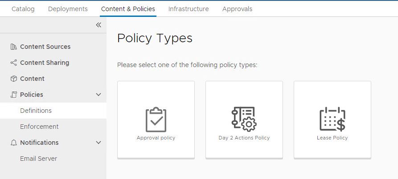Collapse the Notifications section chevron
The height and width of the screenshot is (179, 398).
pos(98,143)
